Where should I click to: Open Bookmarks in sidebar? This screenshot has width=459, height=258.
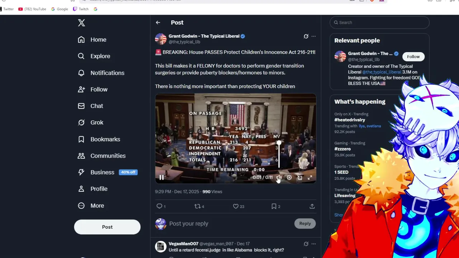pyautogui.click(x=99, y=139)
